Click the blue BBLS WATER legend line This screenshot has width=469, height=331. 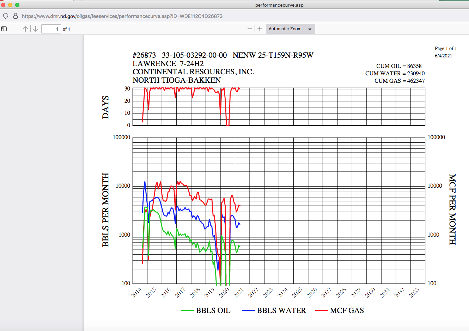click(x=248, y=311)
